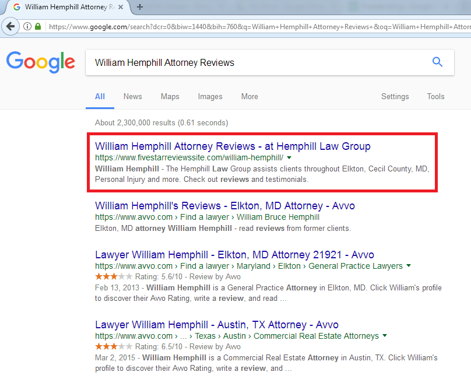Open Lawyer William Hemphill Austin TX result

pos(217,325)
